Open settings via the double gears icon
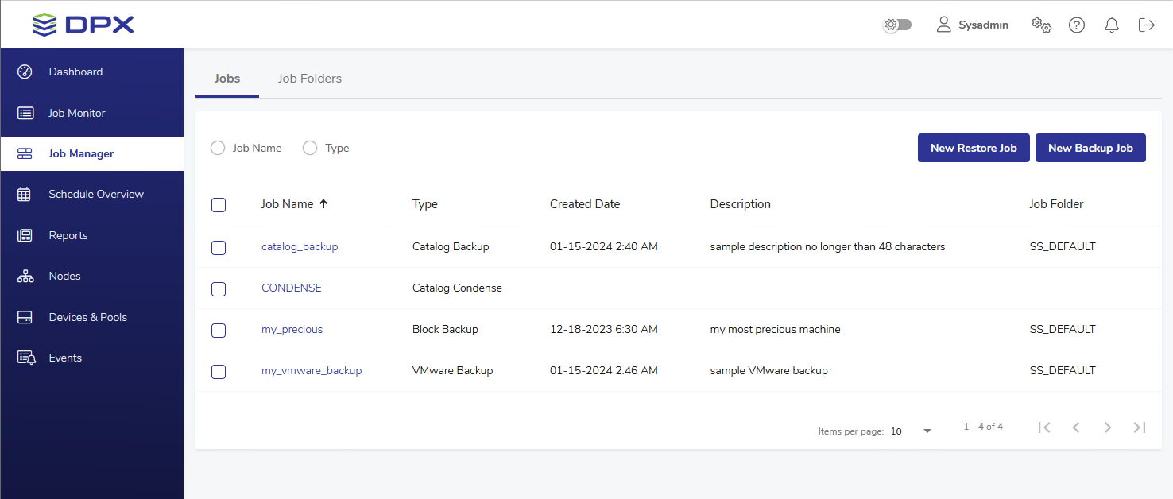 coord(1041,25)
